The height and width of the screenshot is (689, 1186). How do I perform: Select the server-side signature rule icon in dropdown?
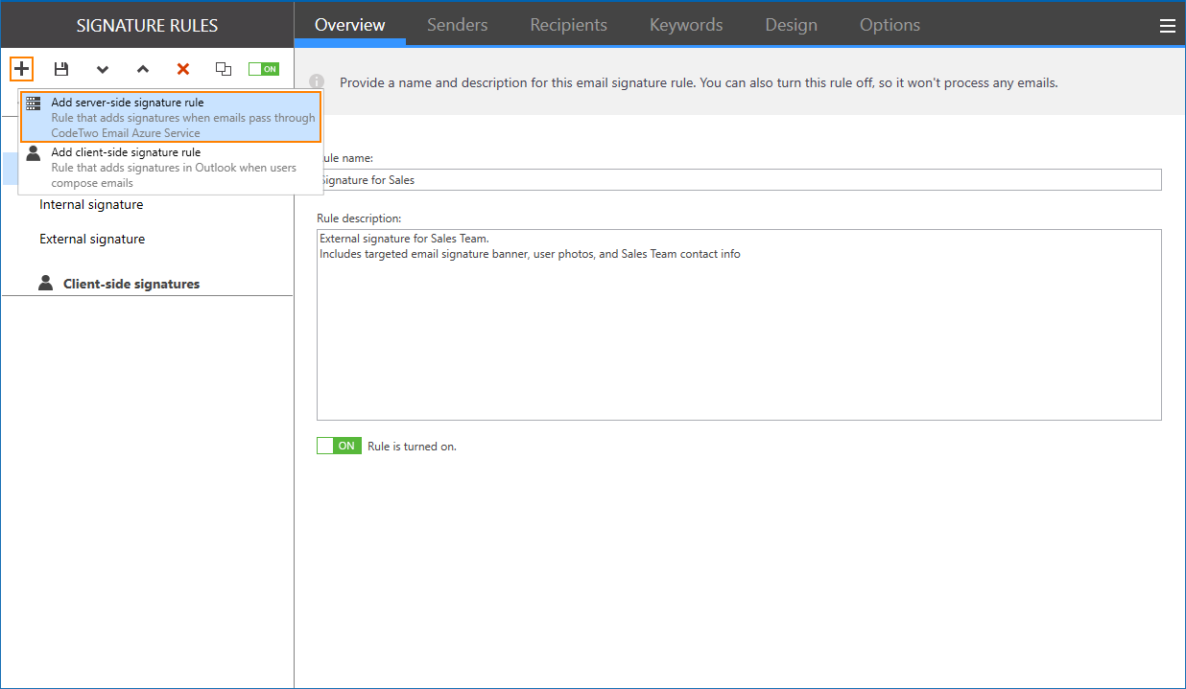[x=33, y=103]
